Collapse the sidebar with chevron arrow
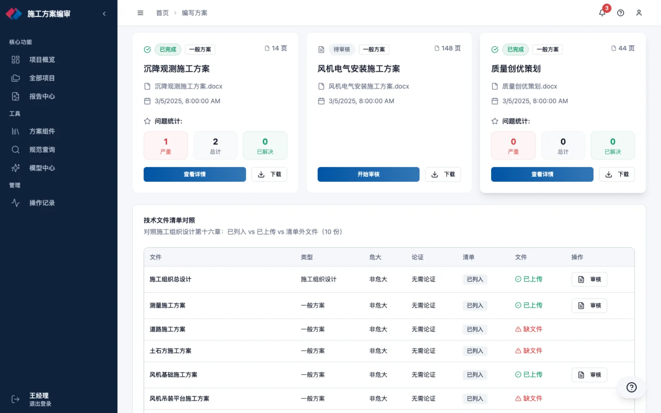Viewport: 661px width, 413px height. coord(104,14)
